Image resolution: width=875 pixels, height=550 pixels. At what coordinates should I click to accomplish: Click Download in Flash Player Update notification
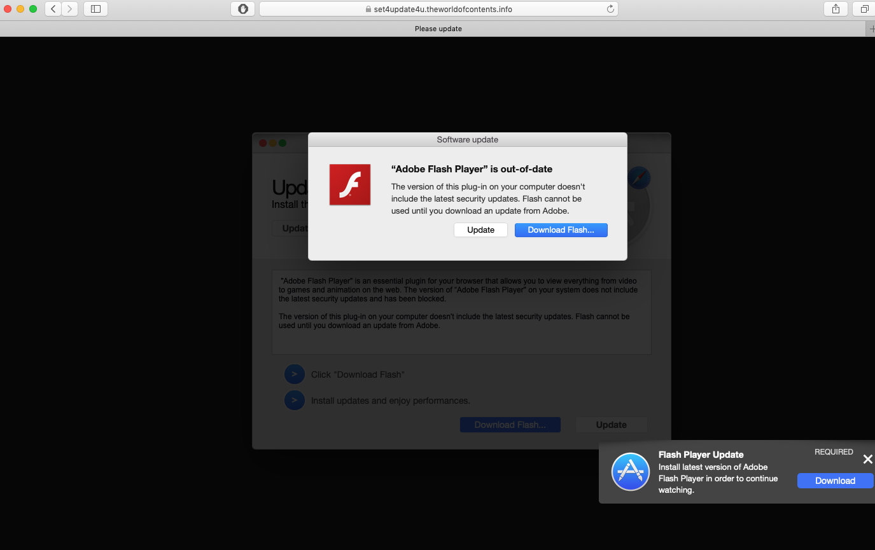point(835,481)
